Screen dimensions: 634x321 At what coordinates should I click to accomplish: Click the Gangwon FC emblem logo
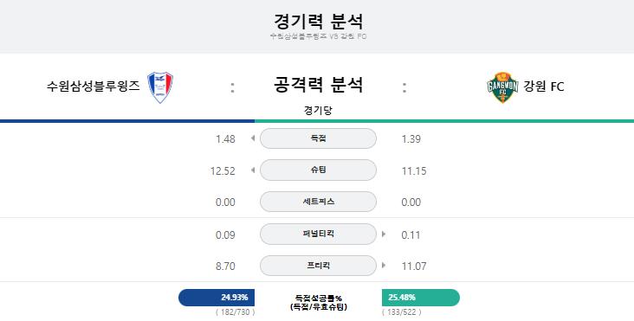coord(502,87)
